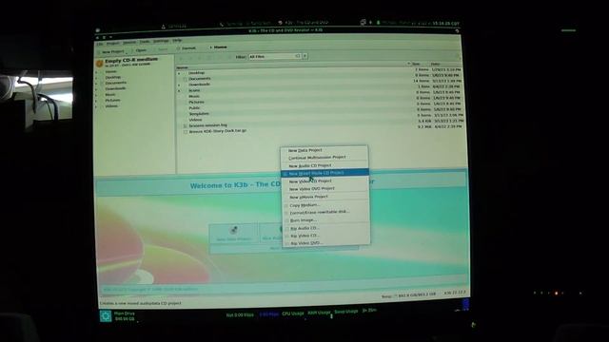Select Documents in the left folder tree

(115, 83)
